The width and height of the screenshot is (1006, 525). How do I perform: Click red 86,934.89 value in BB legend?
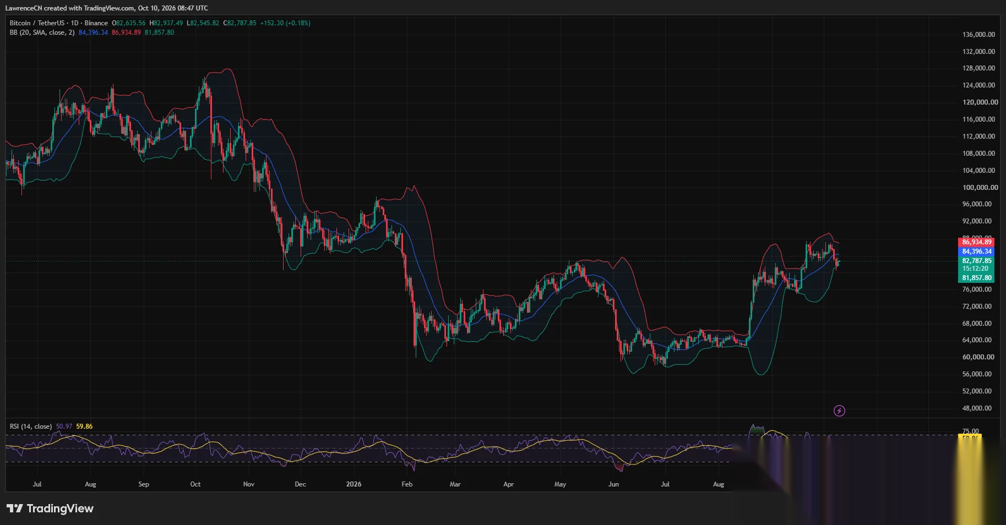tap(126, 32)
